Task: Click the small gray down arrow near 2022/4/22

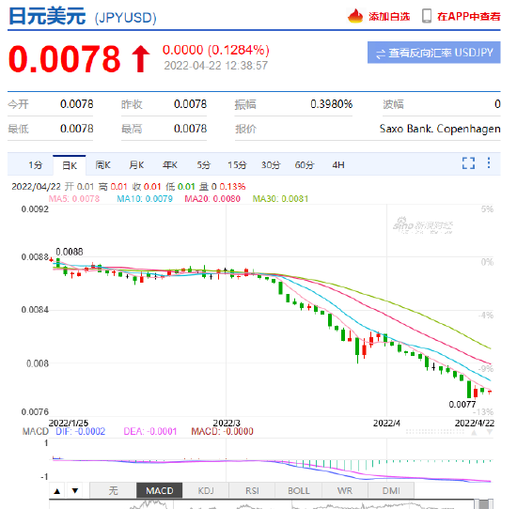Action: pyautogui.click(x=490, y=432)
